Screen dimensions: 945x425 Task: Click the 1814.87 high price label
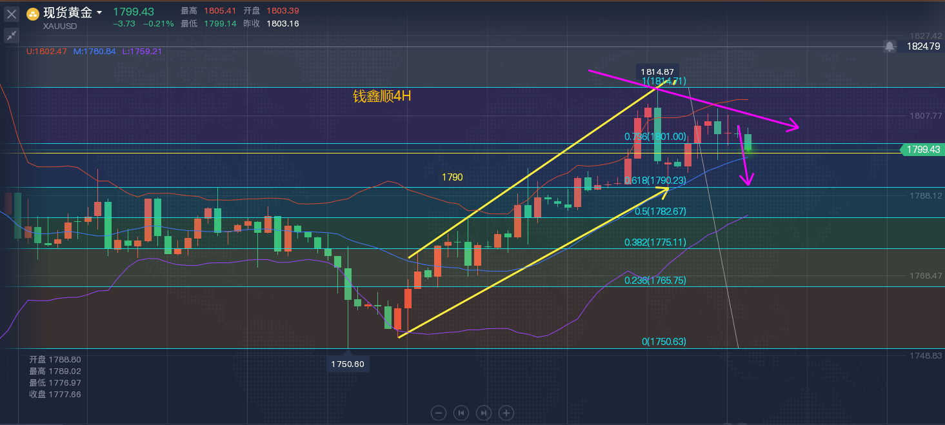[x=657, y=72]
